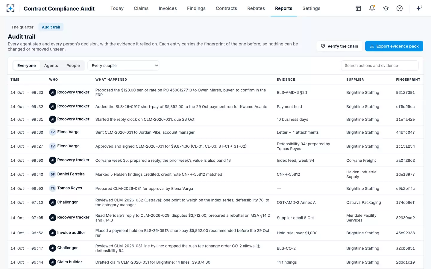This screenshot has height=269, width=431.
Task: Click the fingerprint 93127391
Action: point(405,92)
